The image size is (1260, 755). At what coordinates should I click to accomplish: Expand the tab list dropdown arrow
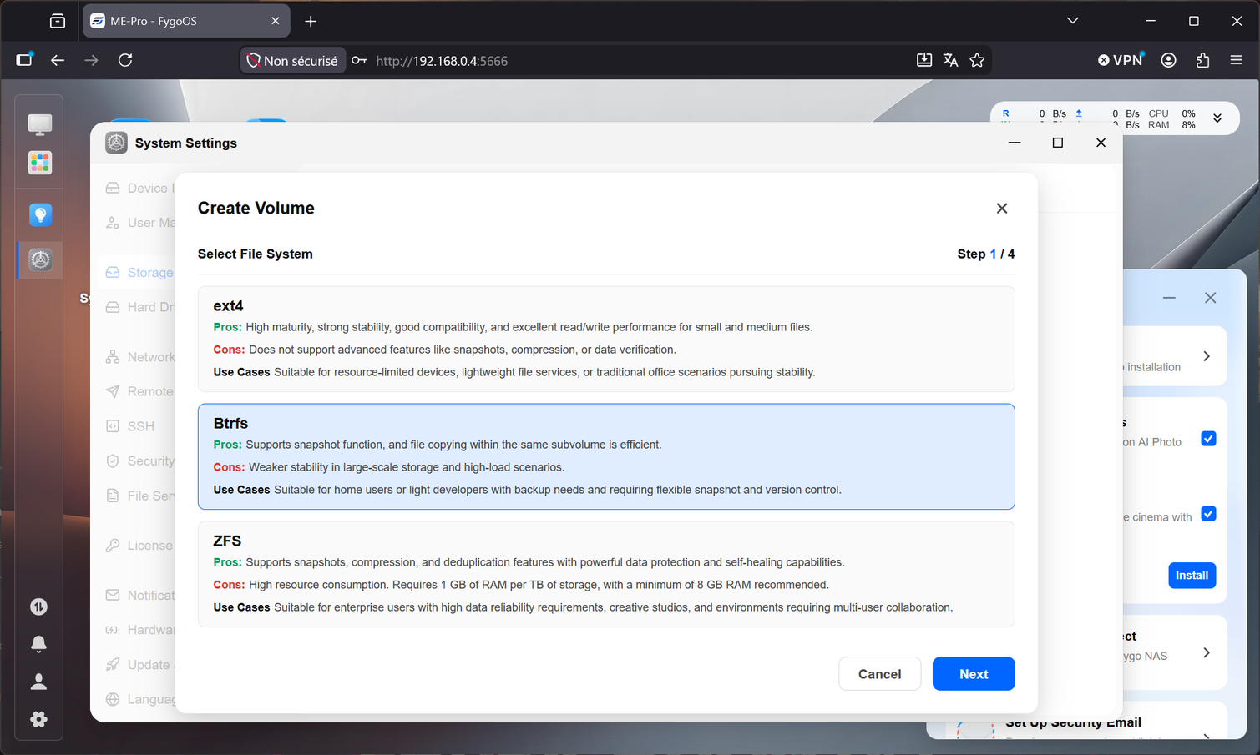(1073, 21)
